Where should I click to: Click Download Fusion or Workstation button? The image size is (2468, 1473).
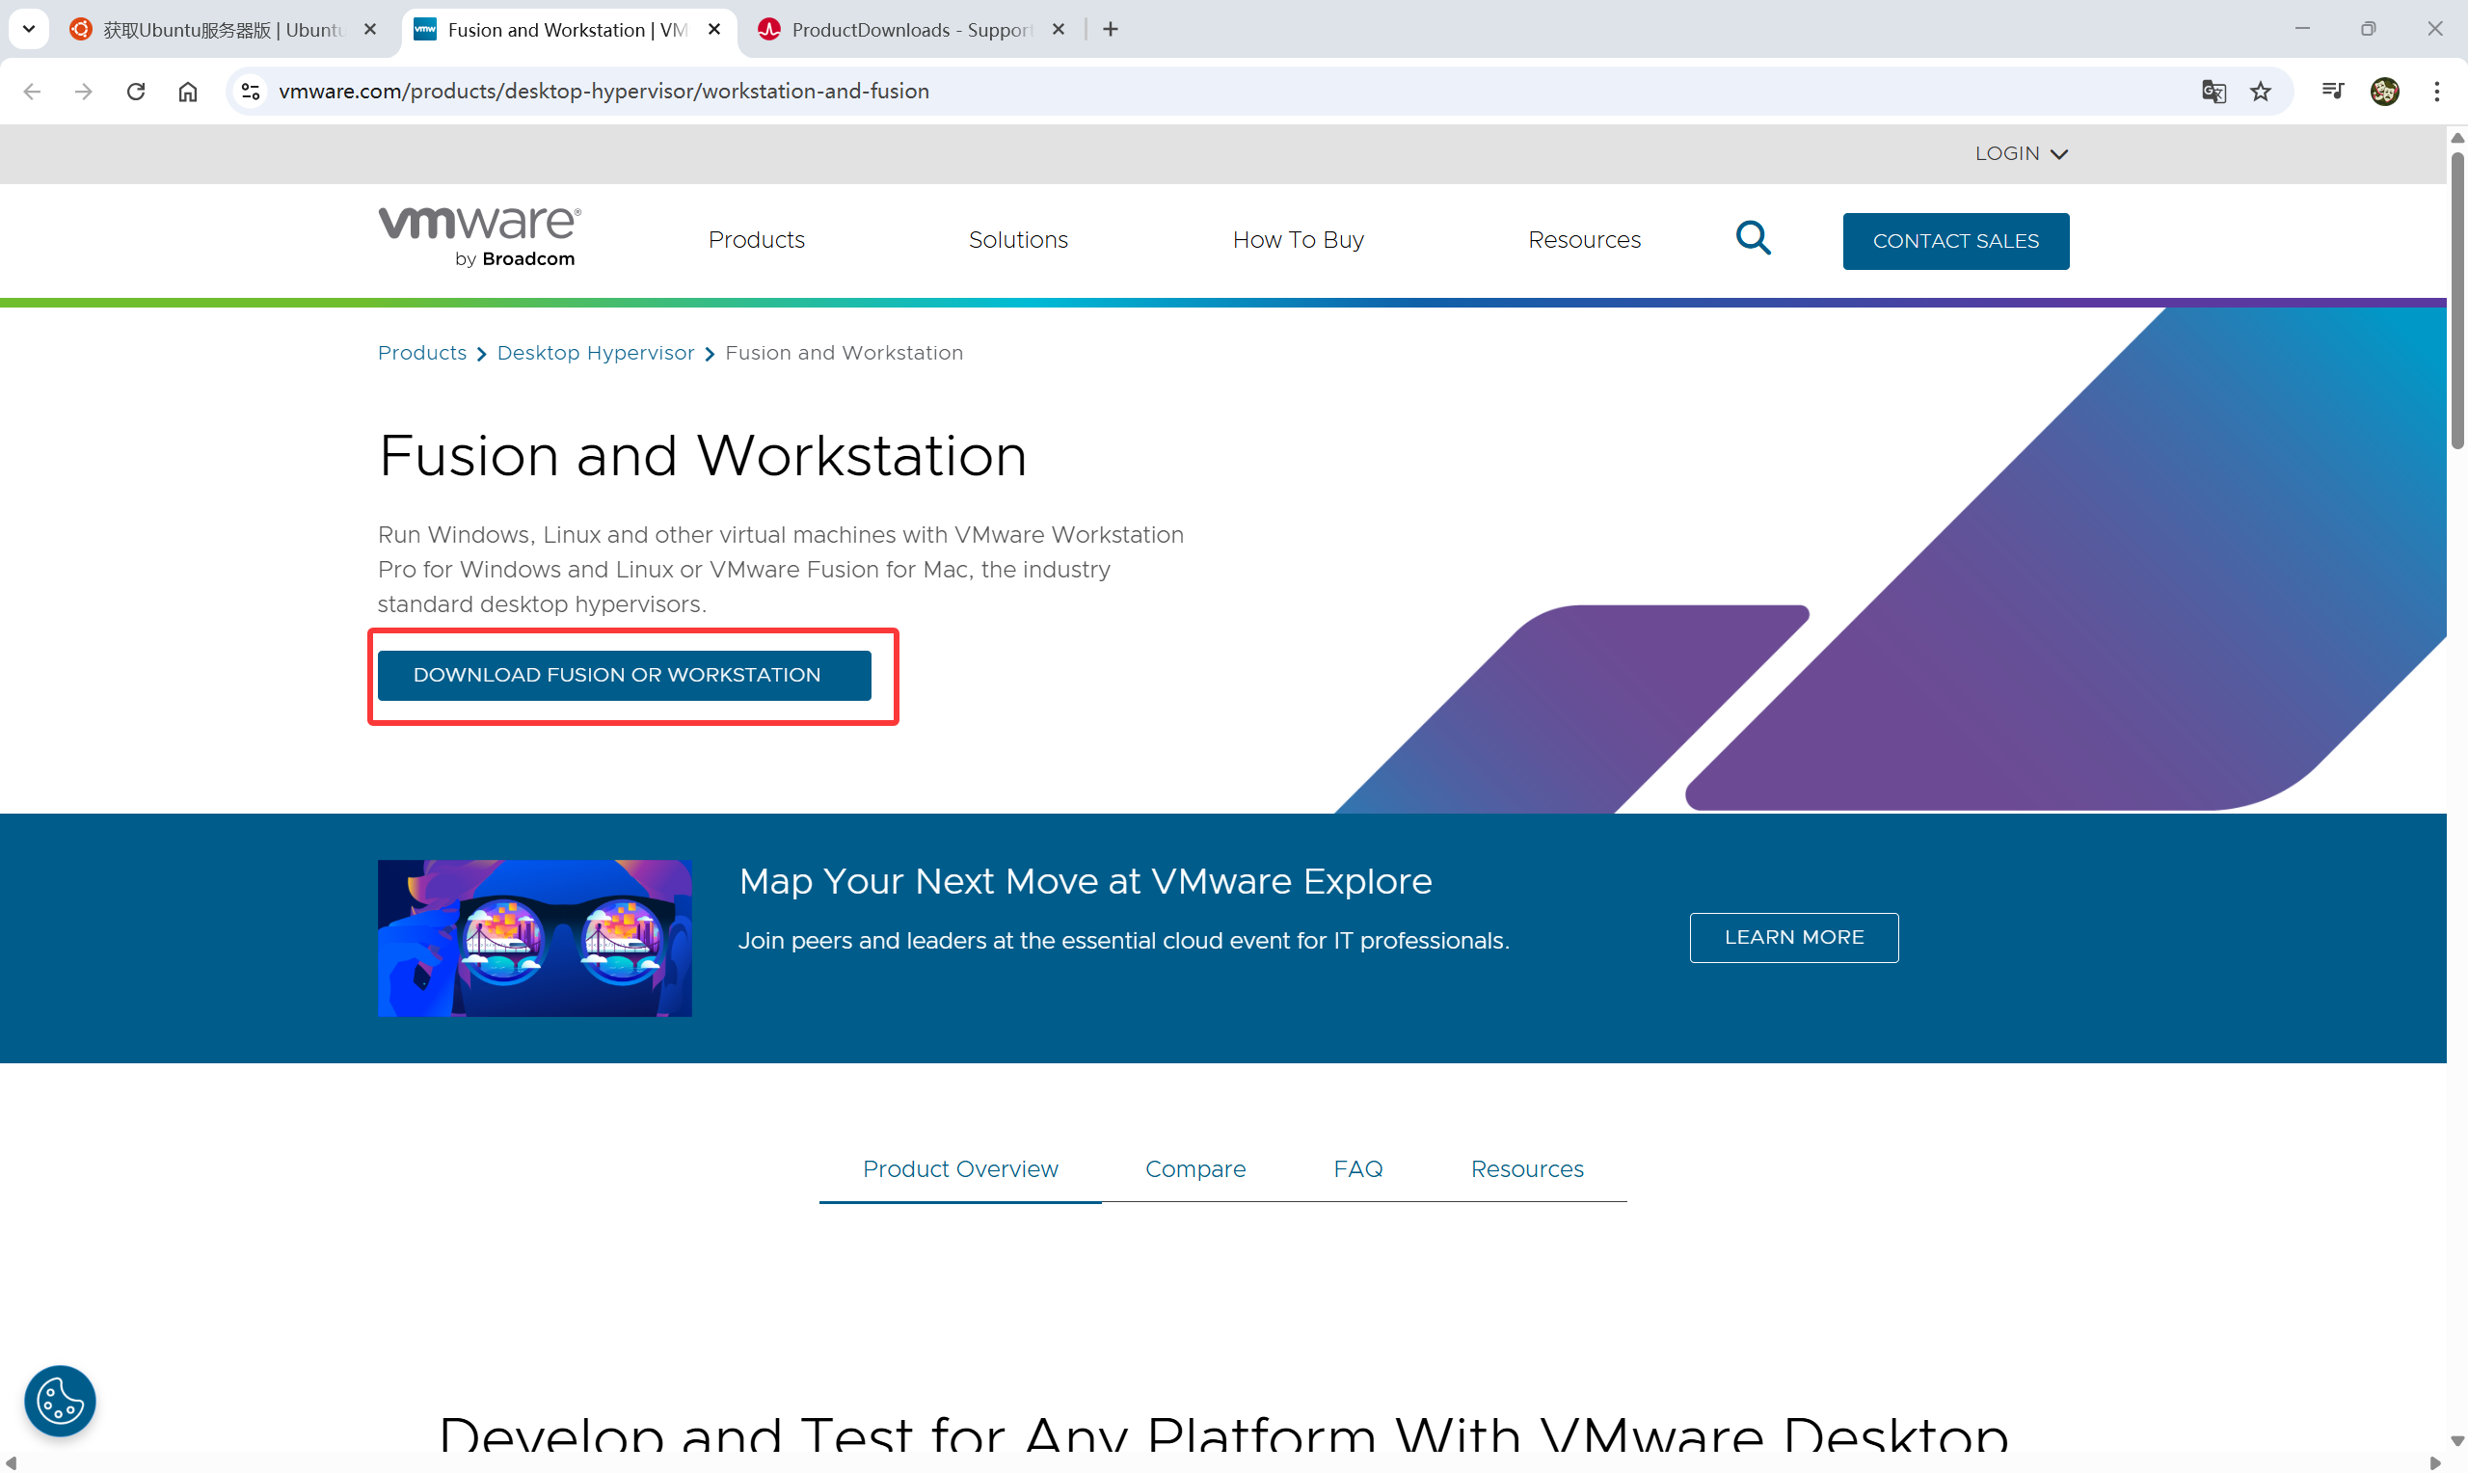(x=624, y=675)
